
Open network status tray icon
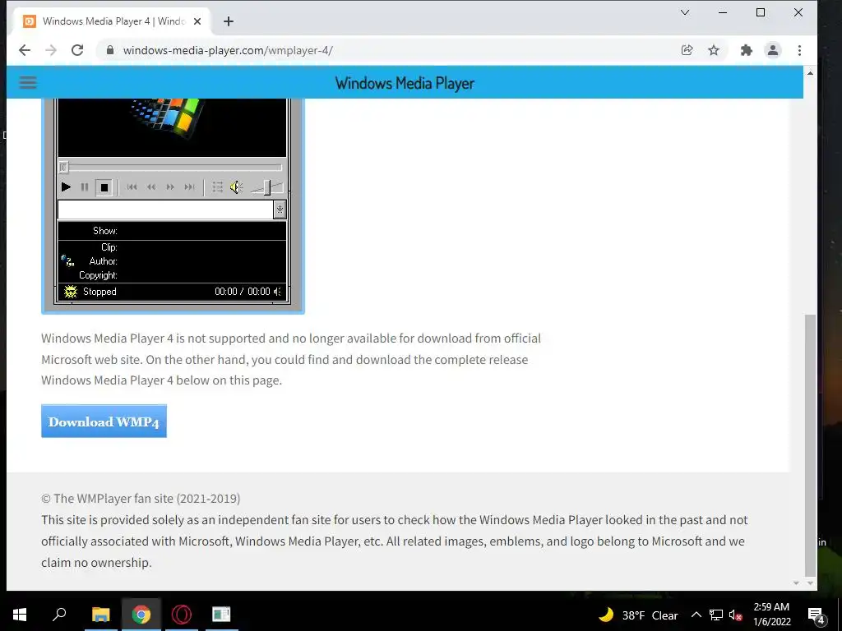[x=716, y=615]
